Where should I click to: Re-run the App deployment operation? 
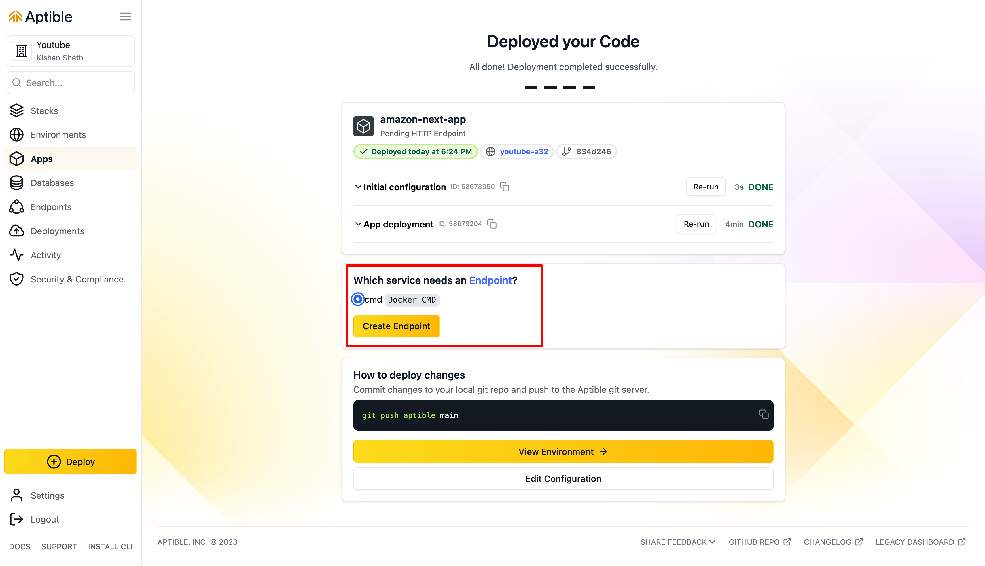(x=696, y=224)
